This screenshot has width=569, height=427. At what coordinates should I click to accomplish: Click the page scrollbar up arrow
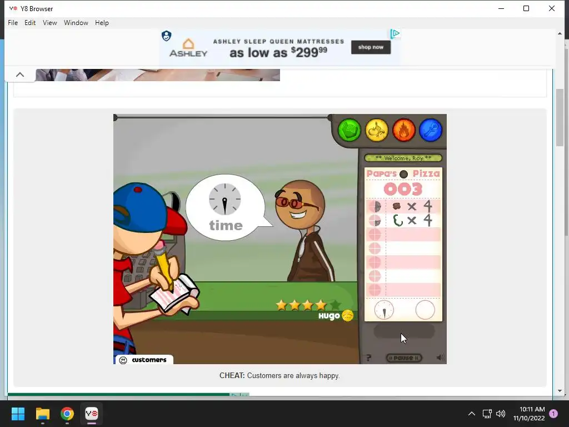pos(560,33)
